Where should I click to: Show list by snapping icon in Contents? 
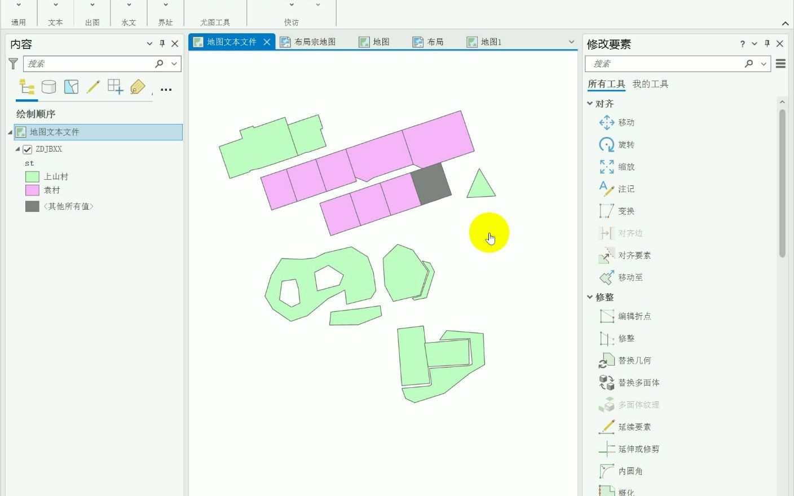click(x=115, y=87)
